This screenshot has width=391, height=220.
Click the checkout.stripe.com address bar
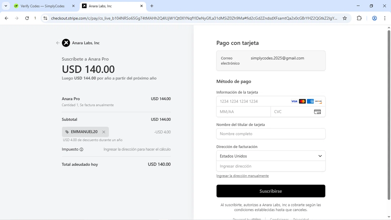194,18
